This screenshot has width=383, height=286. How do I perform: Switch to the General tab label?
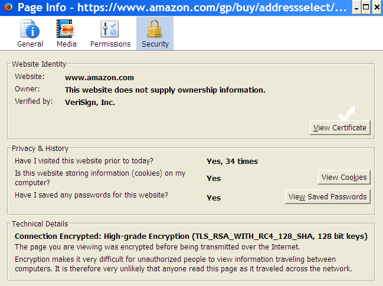coord(30,44)
